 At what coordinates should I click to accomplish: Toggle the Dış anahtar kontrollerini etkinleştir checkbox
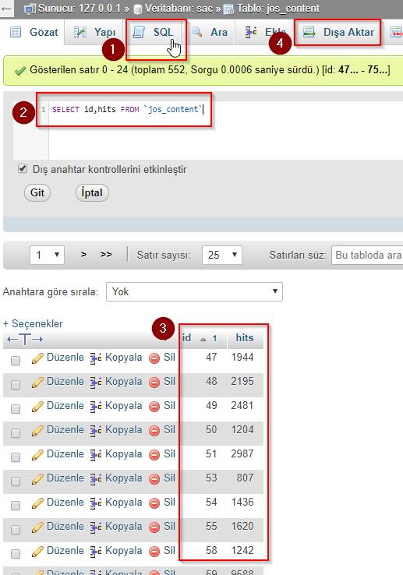point(23,169)
